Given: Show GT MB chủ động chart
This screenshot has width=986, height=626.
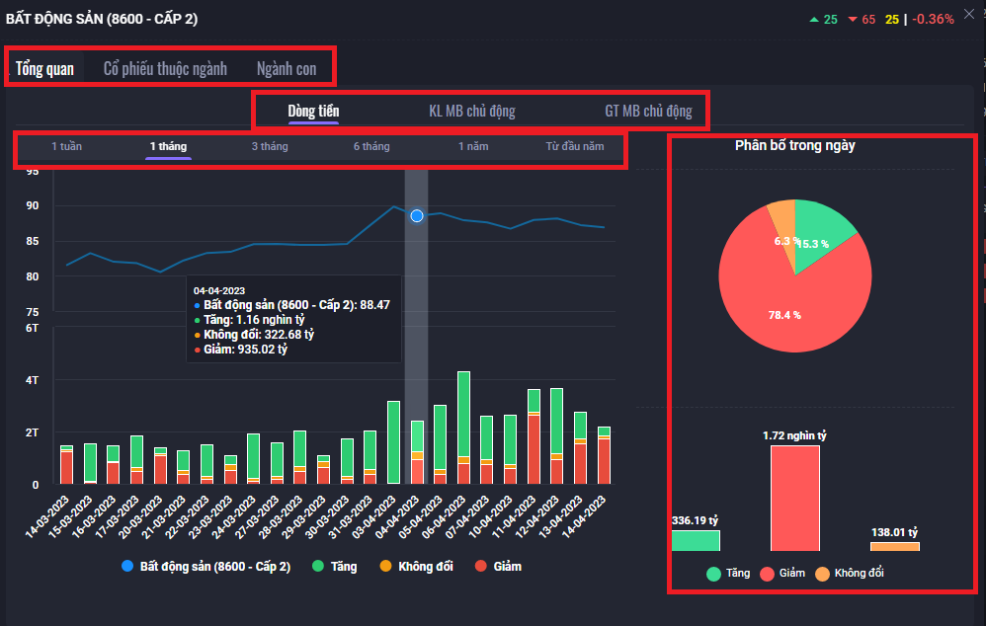Looking at the screenshot, I should [x=648, y=111].
